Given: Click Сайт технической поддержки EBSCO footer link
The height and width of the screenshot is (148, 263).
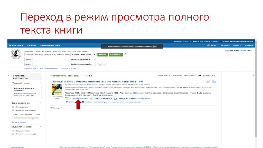Looking at the screenshot, I should point(135,147).
